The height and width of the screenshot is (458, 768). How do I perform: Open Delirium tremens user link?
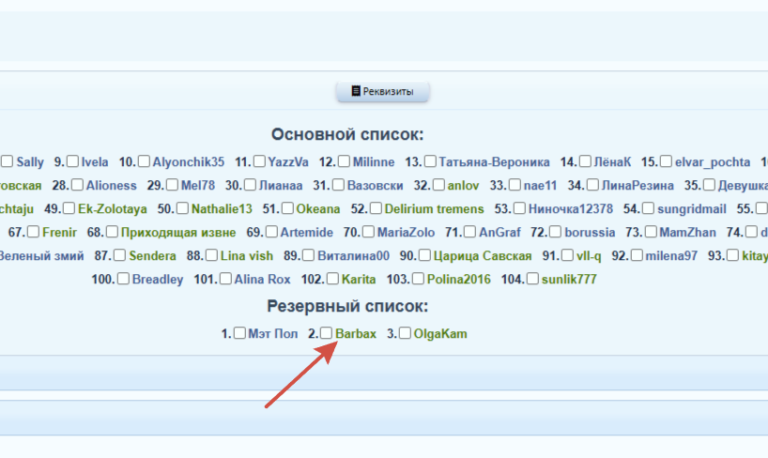tap(434, 209)
